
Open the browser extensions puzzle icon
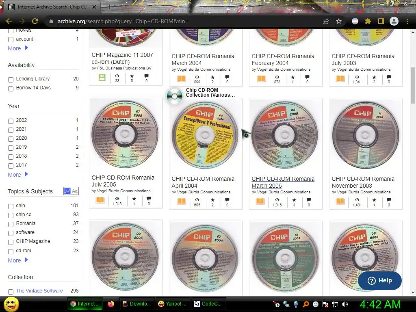368,21
